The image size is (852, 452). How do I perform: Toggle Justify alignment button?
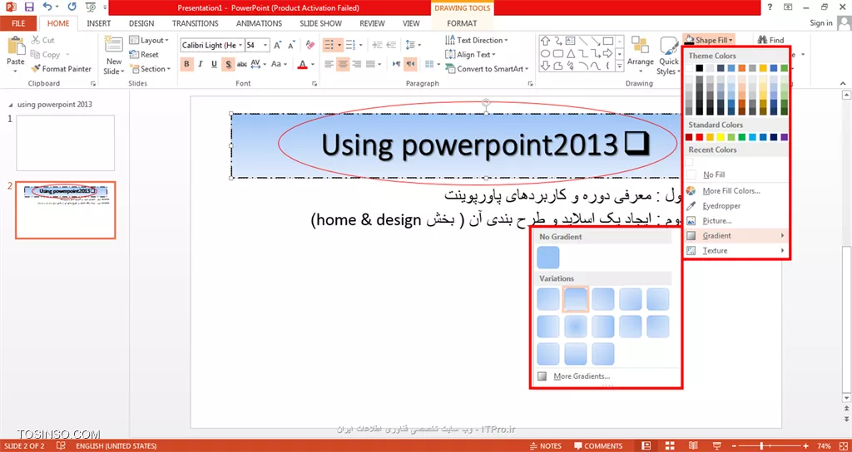370,64
